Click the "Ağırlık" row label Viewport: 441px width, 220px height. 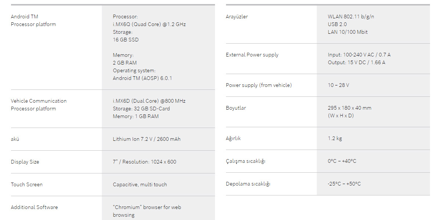click(x=233, y=138)
